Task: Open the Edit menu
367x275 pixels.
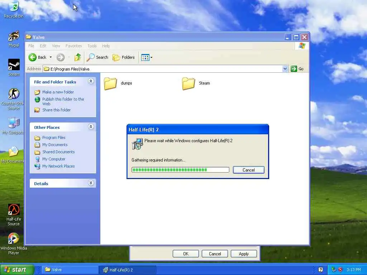Action: point(43,46)
